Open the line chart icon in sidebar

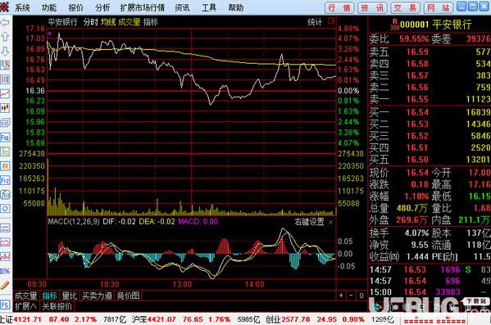(5, 94)
